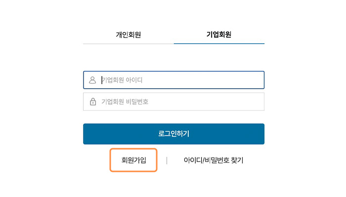Switch to the 개인회원 tab

[129, 35]
